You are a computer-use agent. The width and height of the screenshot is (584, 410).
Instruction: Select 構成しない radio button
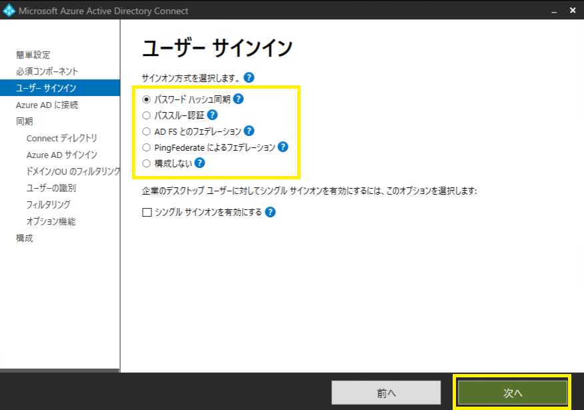(147, 163)
